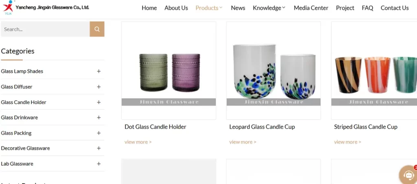The height and width of the screenshot is (184, 417).
Task: Open the Dot Glass Candle Holder product image
Action: coord(169,70)
